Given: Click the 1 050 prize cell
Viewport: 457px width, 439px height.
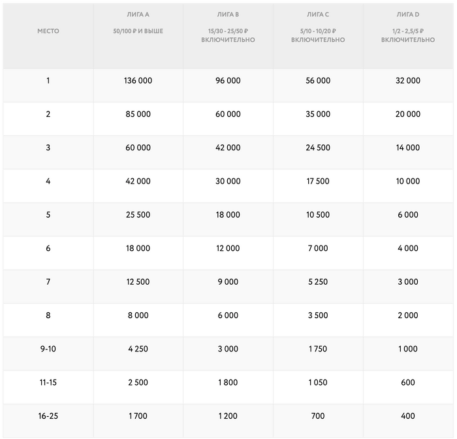Looking at the screenshot, I should (x=318, y=383).
